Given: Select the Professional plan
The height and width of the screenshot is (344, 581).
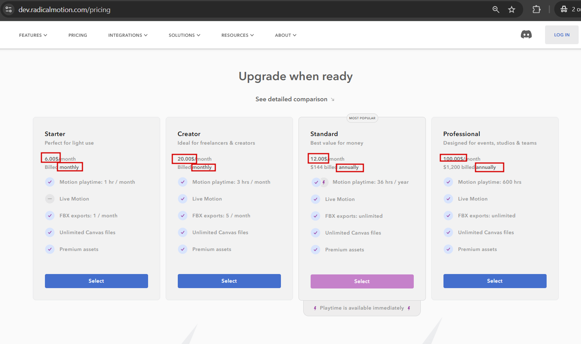Looking at the screenshot, I should click(495, 281).
